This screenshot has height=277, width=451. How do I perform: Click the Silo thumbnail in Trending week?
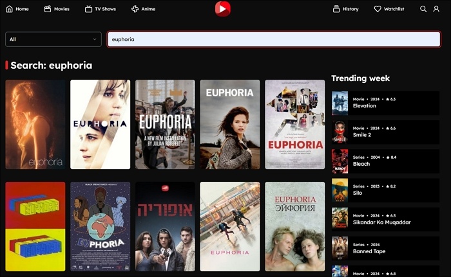coord(340,190)
